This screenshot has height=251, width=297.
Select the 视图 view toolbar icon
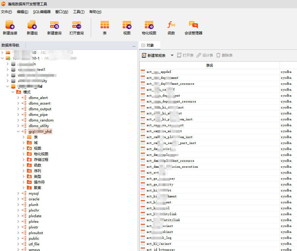point(127,25)
